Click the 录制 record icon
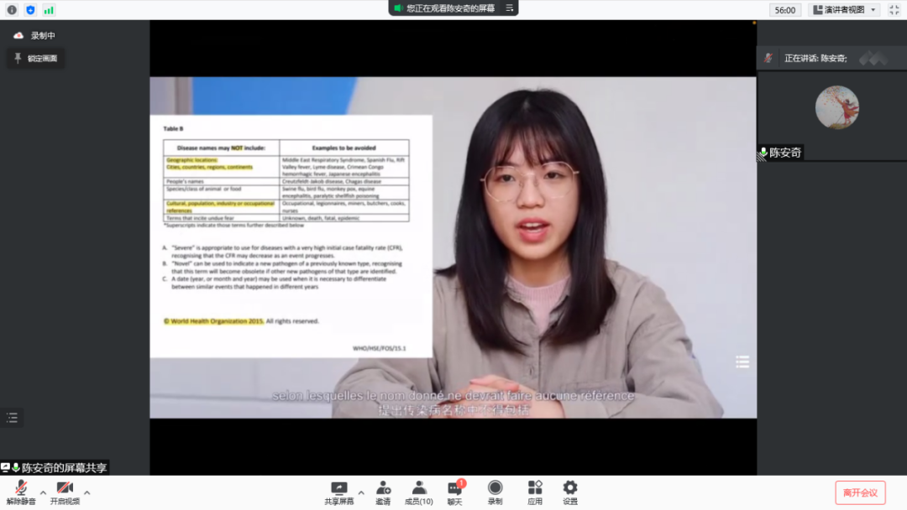Viewport: 907px width, 510px height. coord(495,492)
